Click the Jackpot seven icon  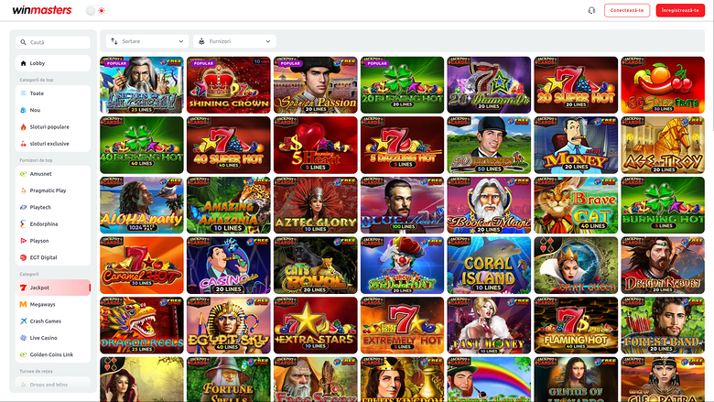23,288
